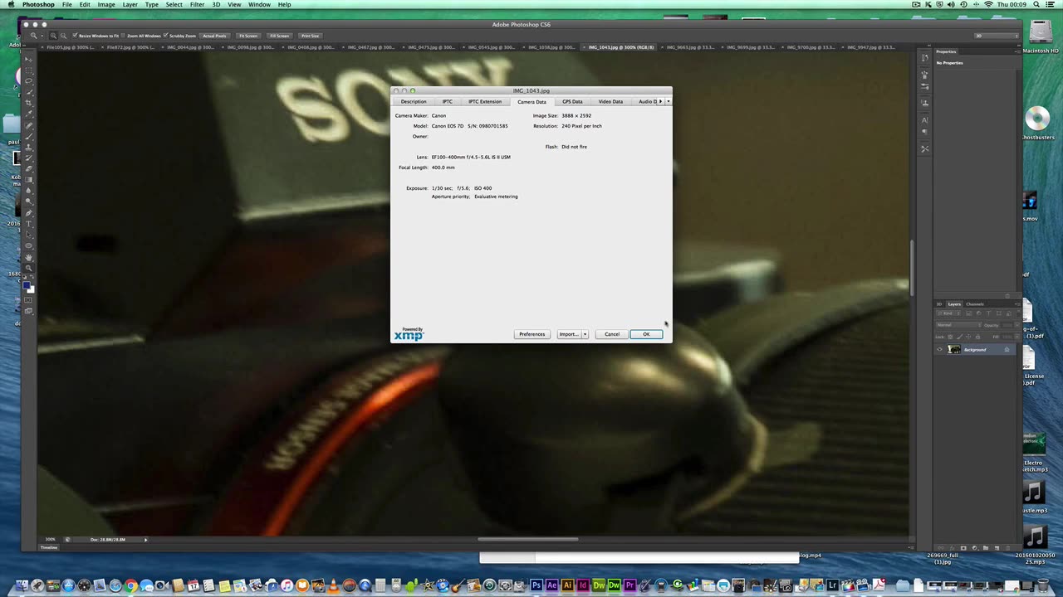This screenshot has height=597, width=1063.
Task: Select the Clone Stamp tool
Action: (27, 147)
